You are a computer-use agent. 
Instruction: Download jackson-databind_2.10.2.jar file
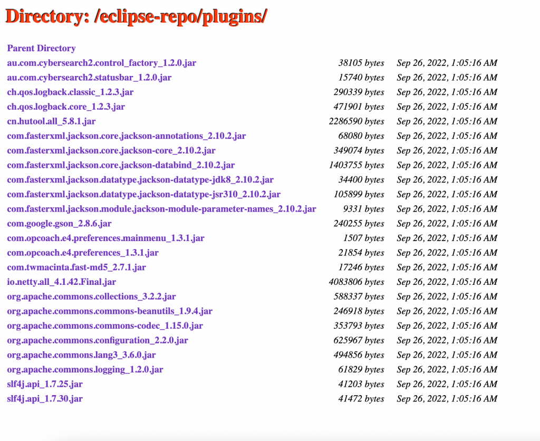pyautogui.click(x=121, y=165)
